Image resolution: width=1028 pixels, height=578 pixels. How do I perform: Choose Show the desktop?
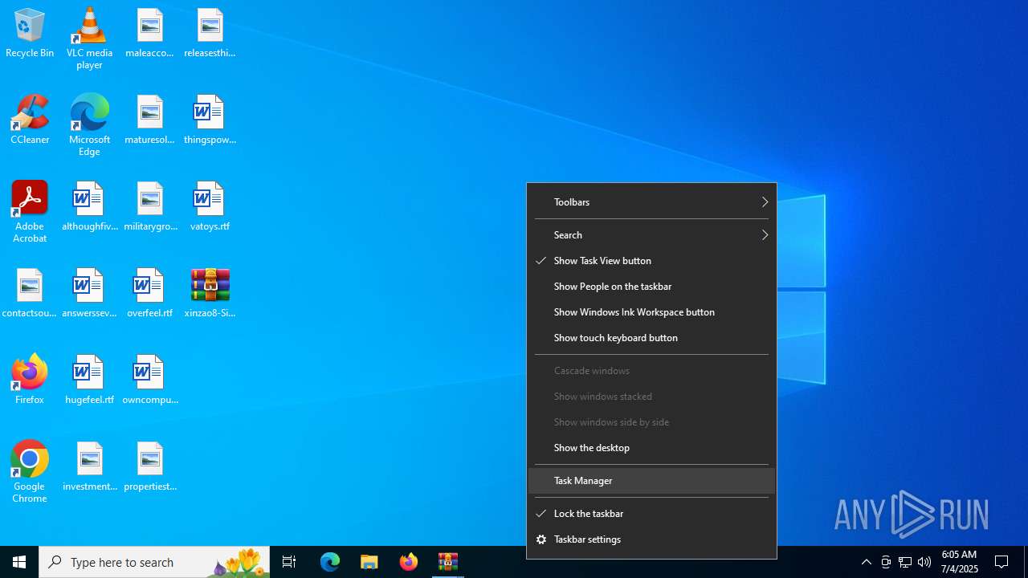[651, 448]
